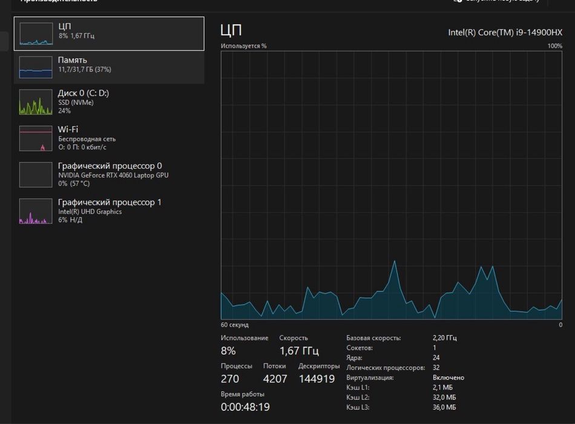
Task: Open Диск 0 (C: D:) details
Action: (109, 102)
